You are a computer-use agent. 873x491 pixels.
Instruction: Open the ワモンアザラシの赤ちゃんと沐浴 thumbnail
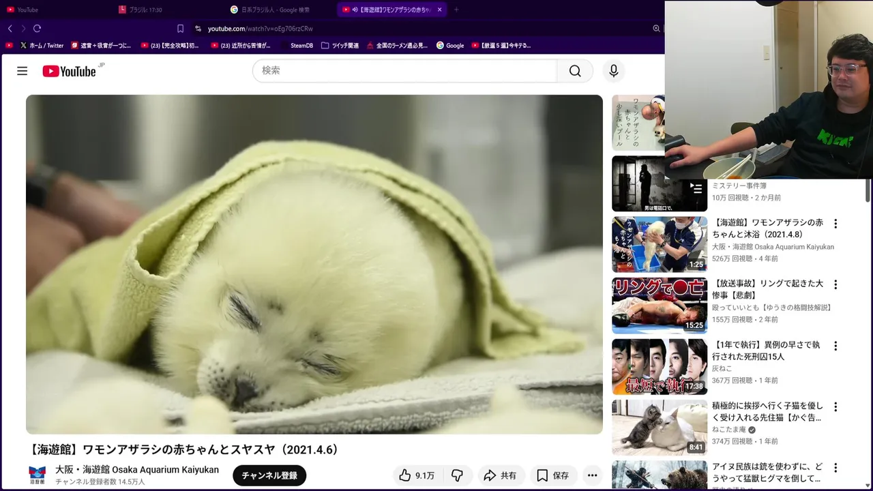pos(660,244)
